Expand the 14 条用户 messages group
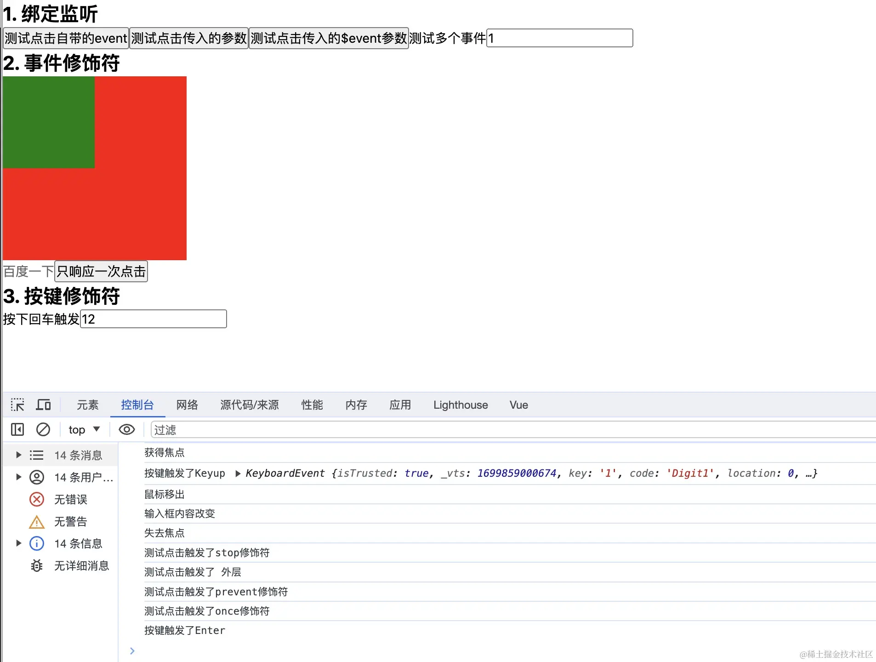This screenshot has height=662, width=876. click(x=18, y=477)
